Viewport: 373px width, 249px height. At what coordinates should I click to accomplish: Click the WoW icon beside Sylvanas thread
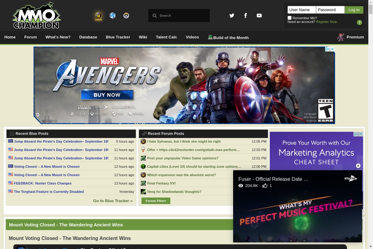pos(143,141)
